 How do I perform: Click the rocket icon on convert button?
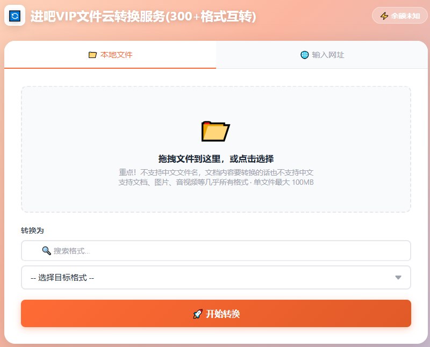click(x=197, y=314)
